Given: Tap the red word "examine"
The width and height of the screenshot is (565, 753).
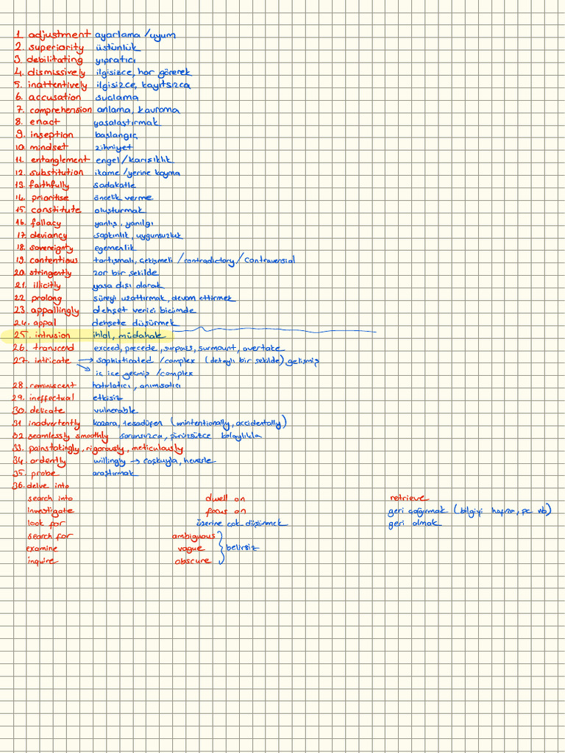Looking at the screenshot, I should tap(42, 549).
